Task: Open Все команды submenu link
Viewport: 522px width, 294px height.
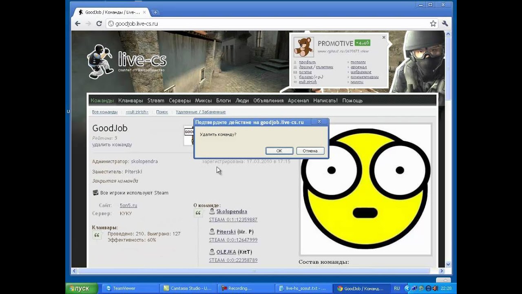Action: pyautogui.click(x=105, y=112)
